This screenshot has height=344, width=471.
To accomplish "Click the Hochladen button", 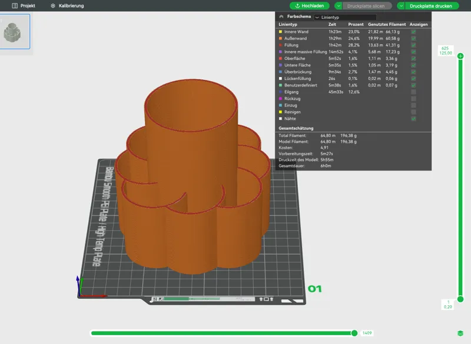I will pyautogui.click(x=310, y=6).
